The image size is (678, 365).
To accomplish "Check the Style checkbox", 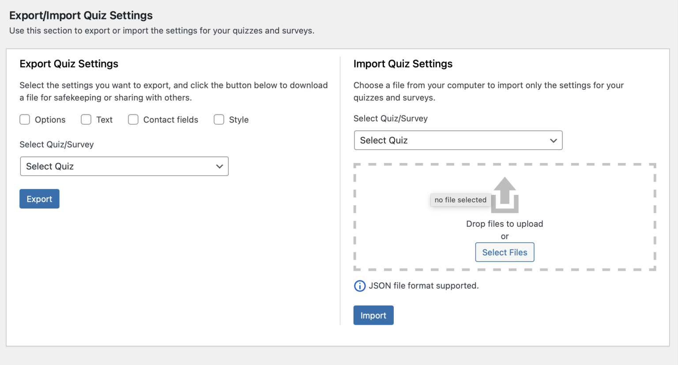I will click(219, 119).
